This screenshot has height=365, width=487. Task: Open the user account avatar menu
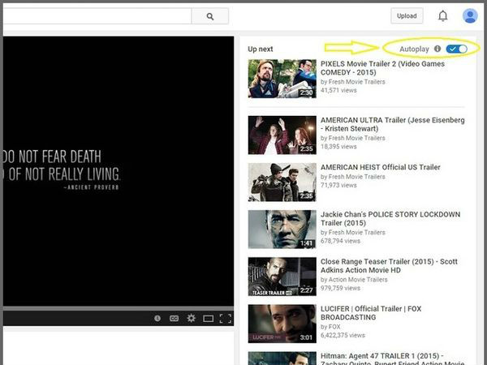coord(470,16)
